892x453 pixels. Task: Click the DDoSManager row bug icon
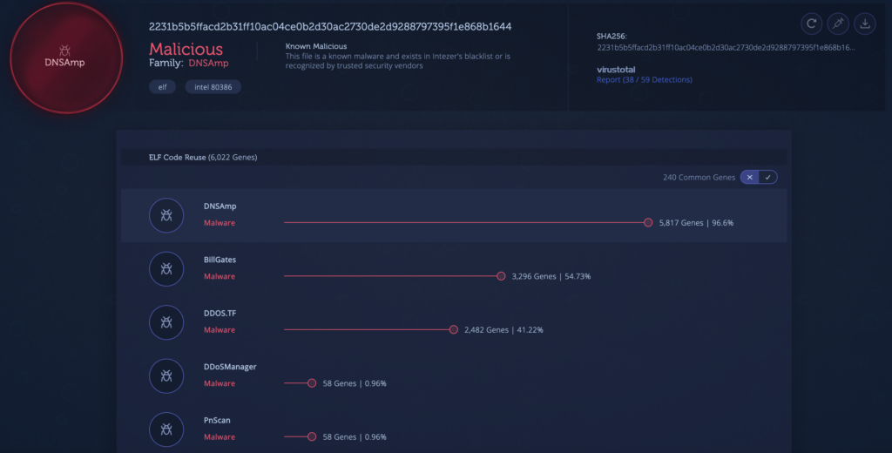click(166, 375)
